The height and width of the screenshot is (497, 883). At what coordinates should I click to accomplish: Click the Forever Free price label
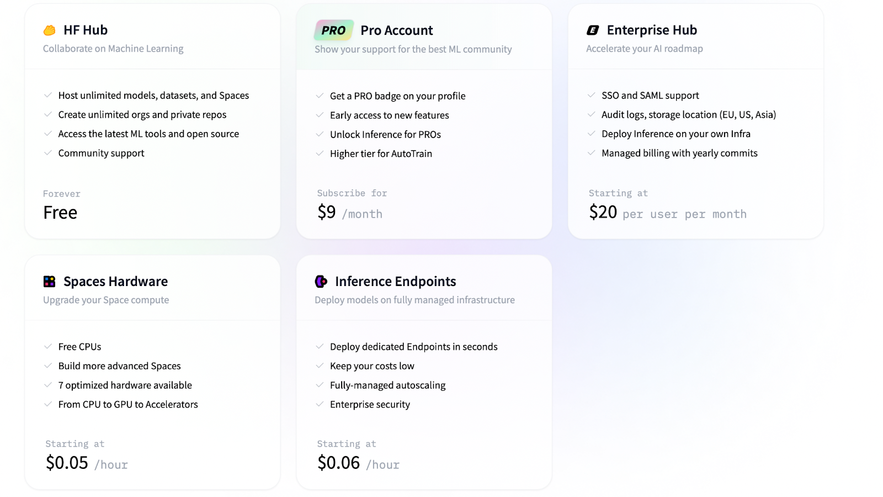pos(62,205)
